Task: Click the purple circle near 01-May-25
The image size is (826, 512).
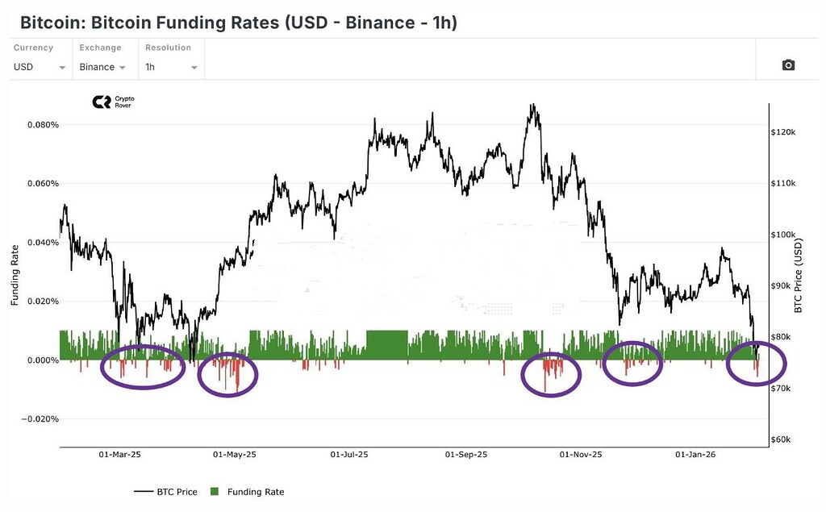Action: coord(227,375)
